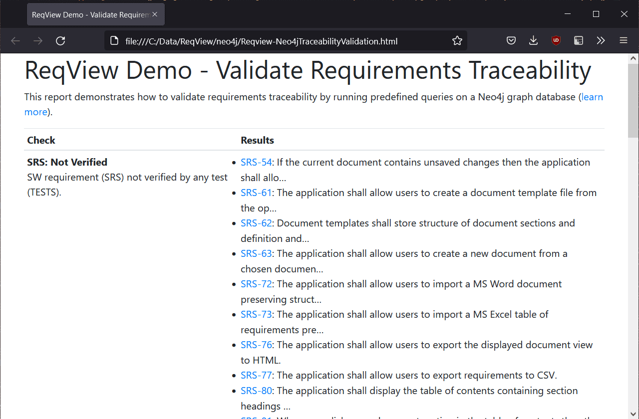Image resolution: width=639 pixels, height=419 pixels.
Task: Open the SRS-61 link
Action: [x=256, y=193]
